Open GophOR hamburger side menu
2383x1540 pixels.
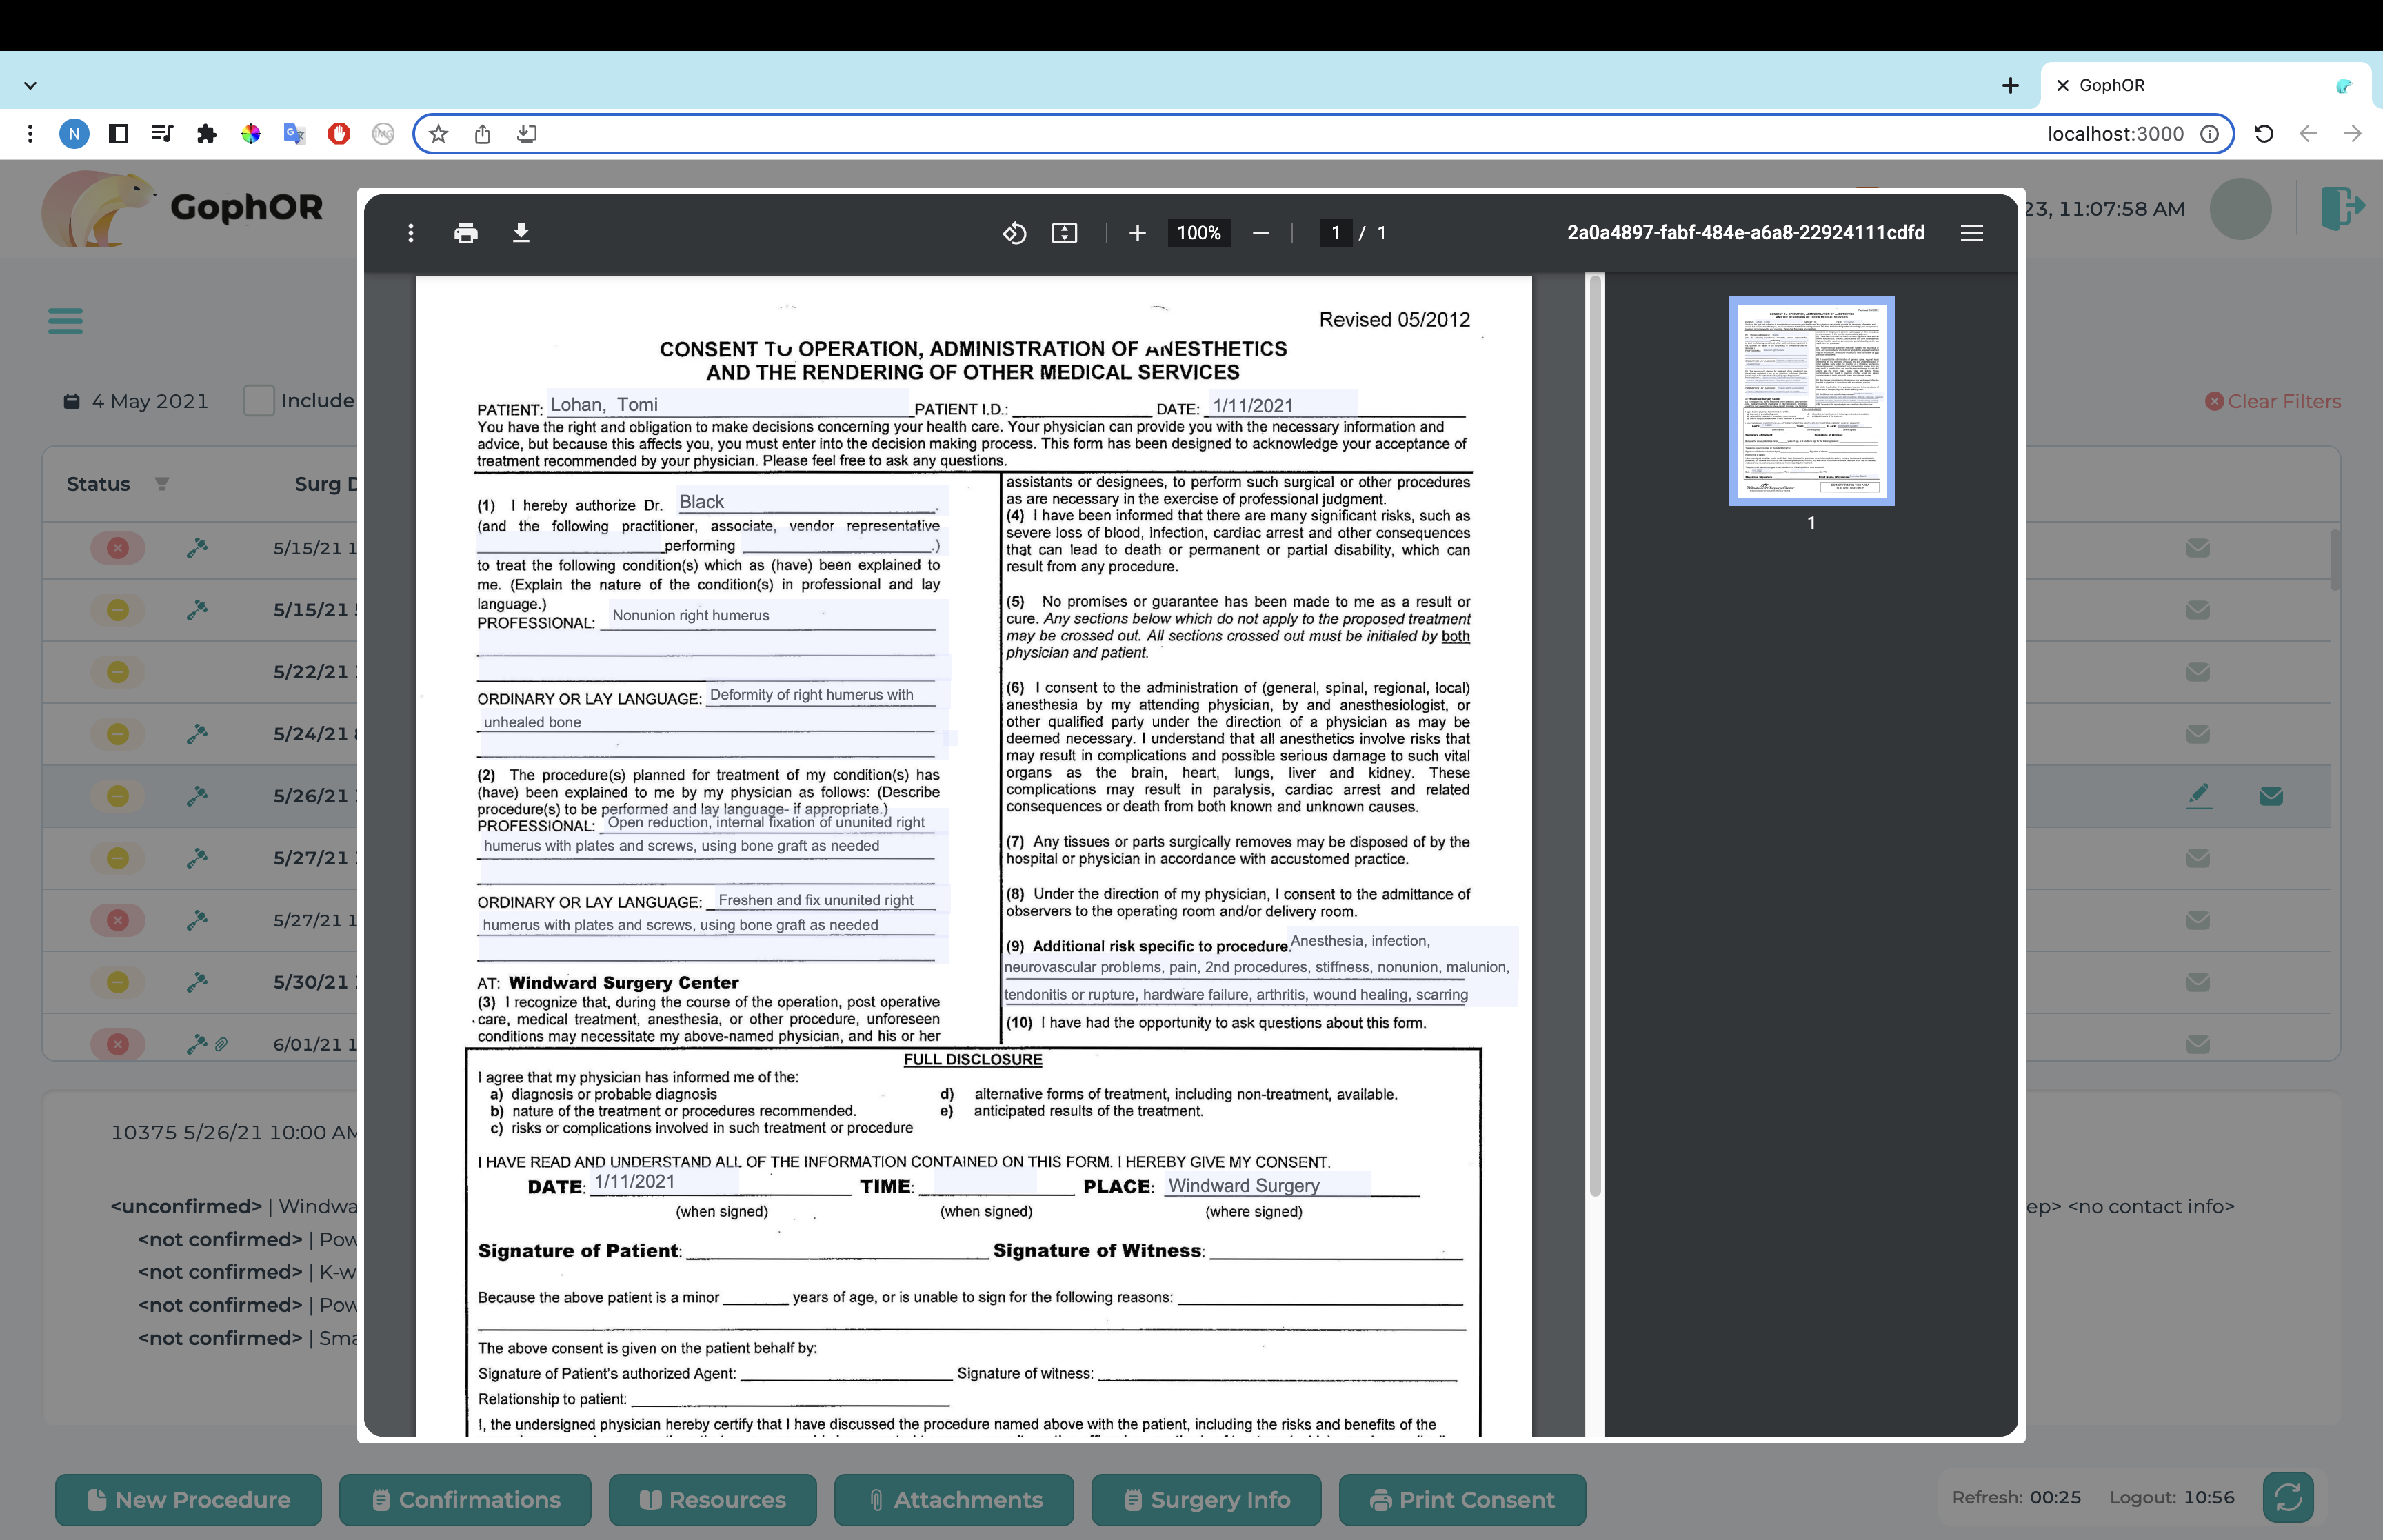pos(65,321)
